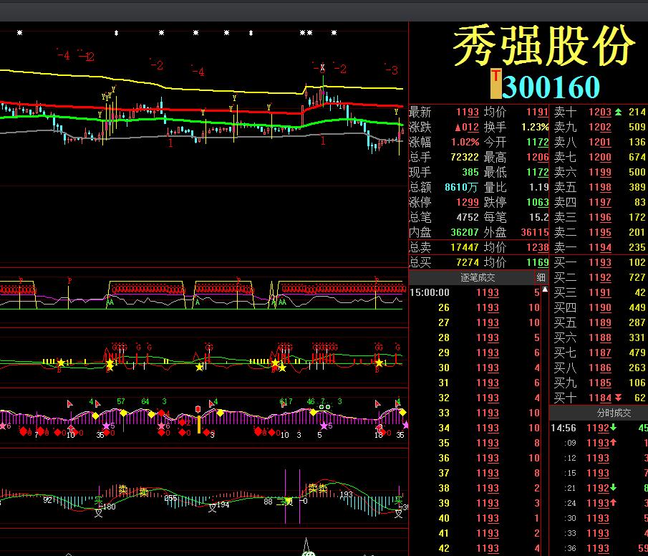Select the 卖六 ask price 1199
The image size is (648, 556).
click(x=599, y=172)
